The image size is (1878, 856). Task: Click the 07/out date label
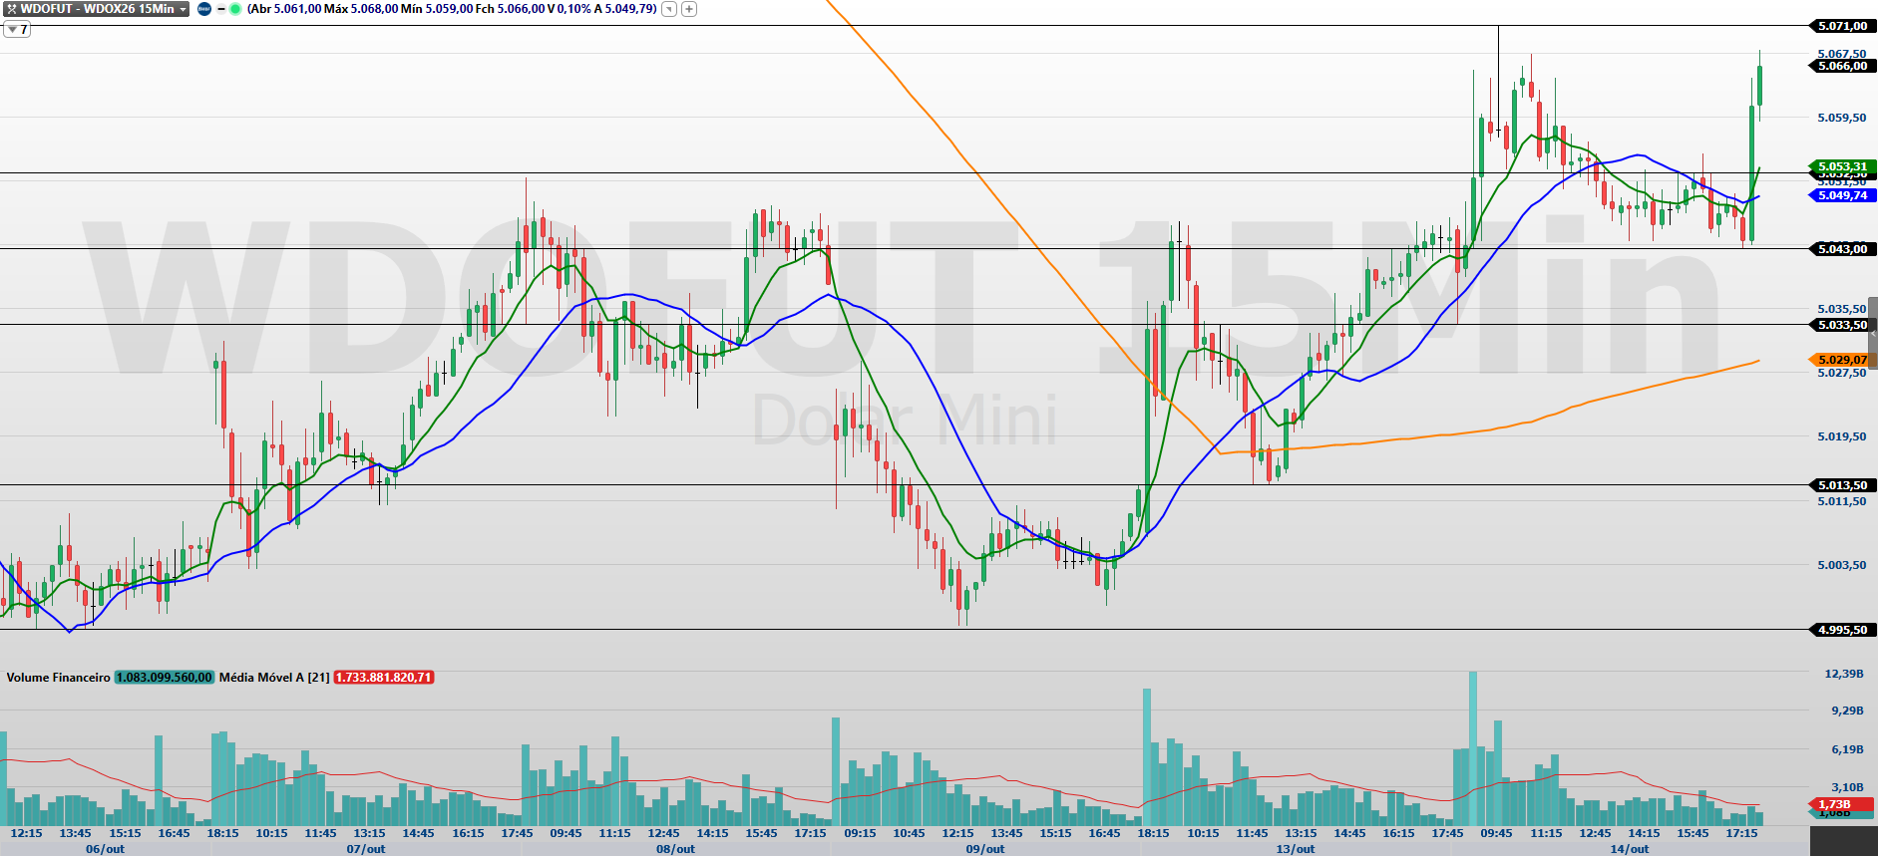(366, 849)
